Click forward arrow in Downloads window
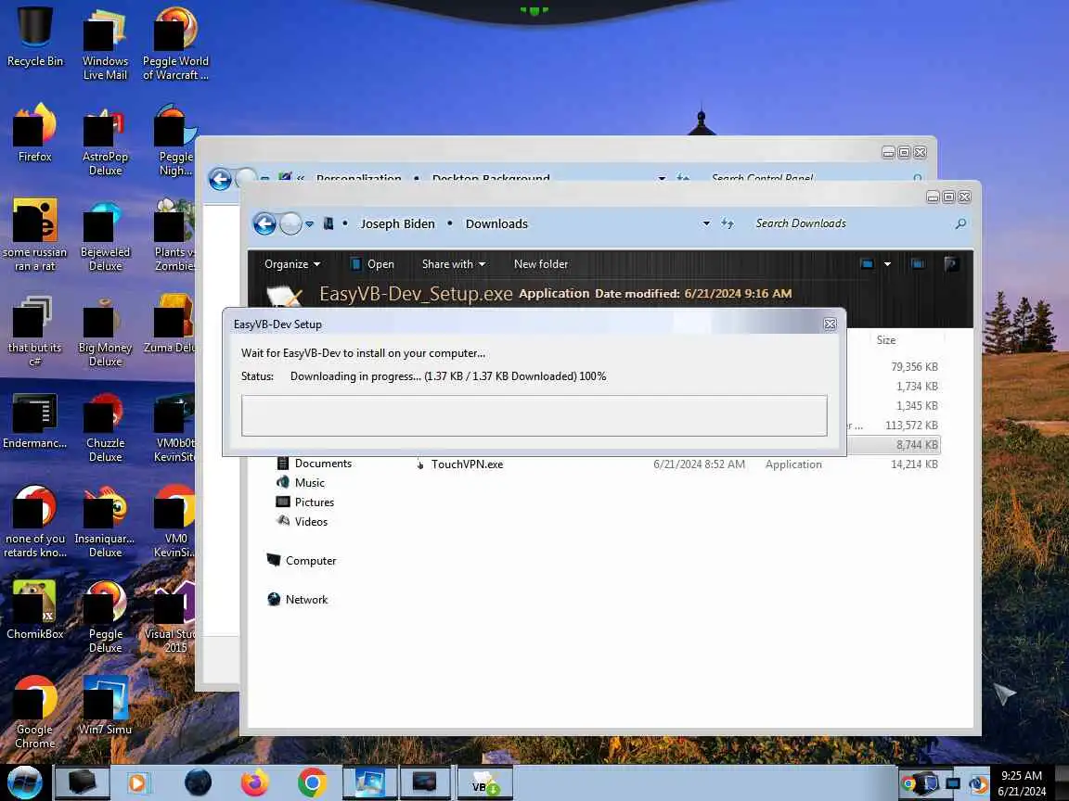 [291, 223]
